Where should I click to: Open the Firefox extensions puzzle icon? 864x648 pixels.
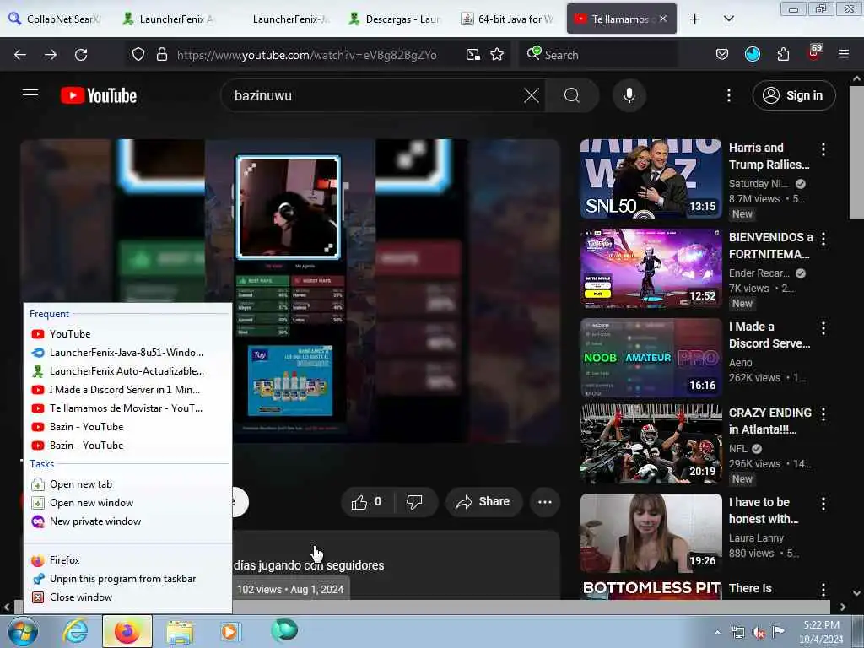tap(783, 55)
